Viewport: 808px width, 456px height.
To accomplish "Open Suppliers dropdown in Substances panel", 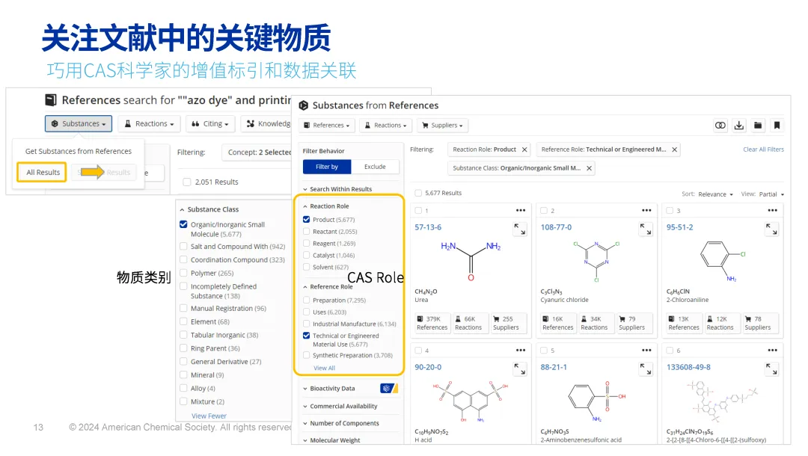I will coord(442,125).
